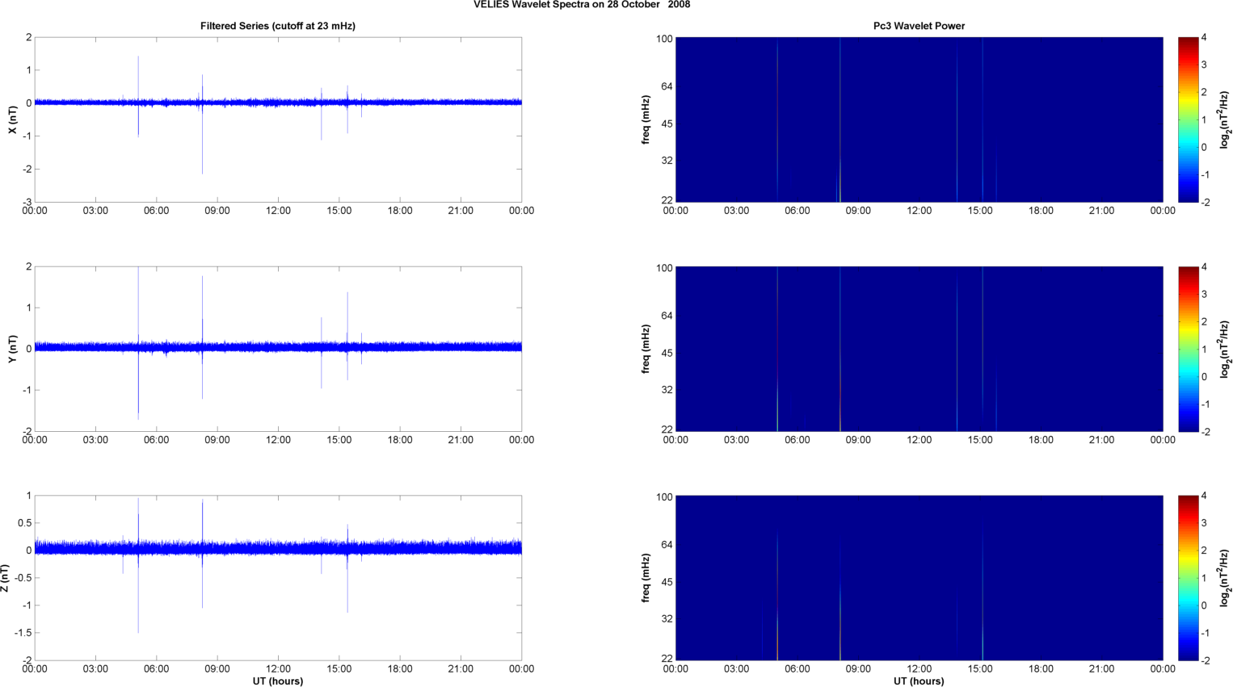The height and width of the screenshot is (687, 1233).
Task: Click '21:00' tick under the top wavelet panel
Action: (1102, 211)
